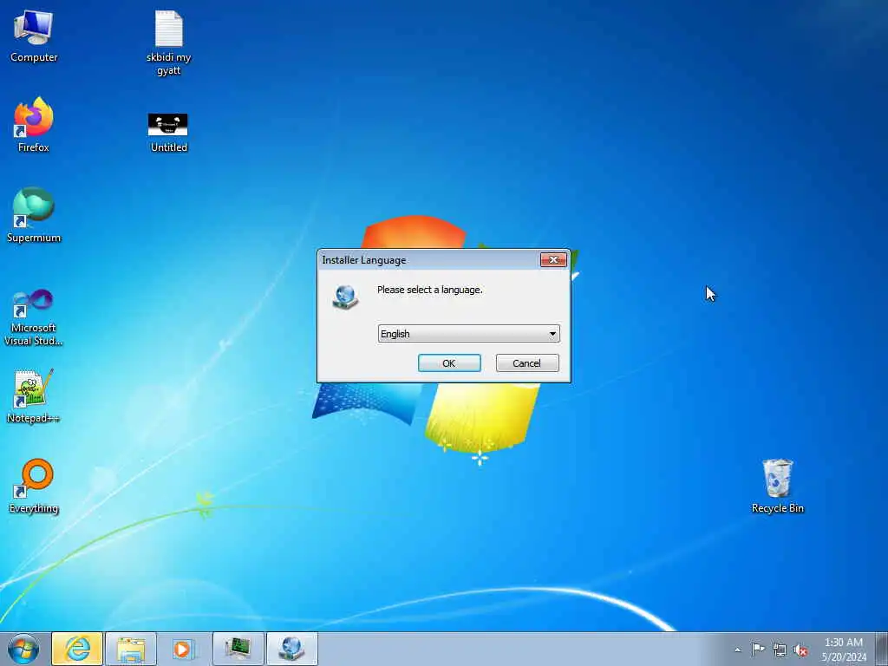Viewport: 888px width, 666px height.
Task: Click the Show desktop strip
Action: 883,649
